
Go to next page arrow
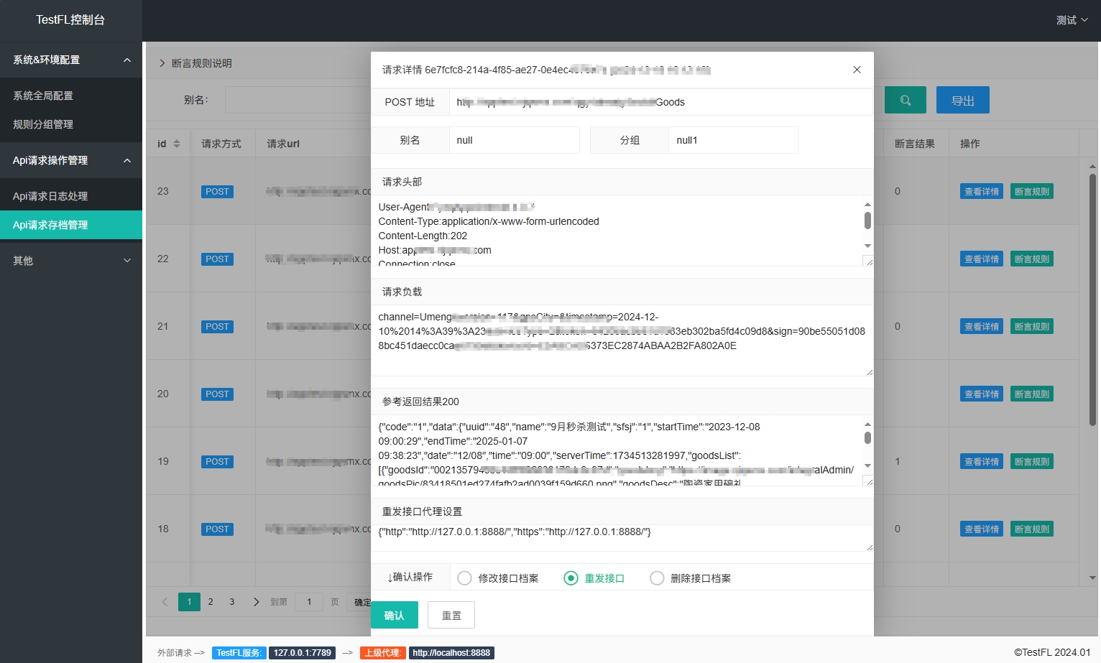click(256, 602)
